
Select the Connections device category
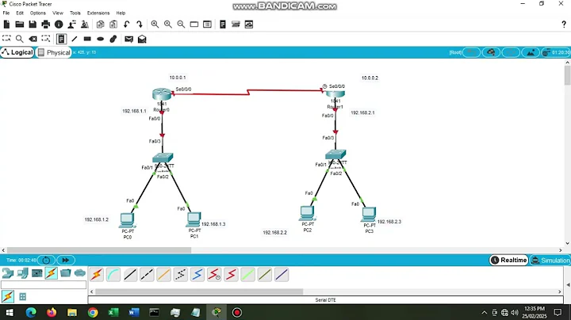(x=51, y=273)
